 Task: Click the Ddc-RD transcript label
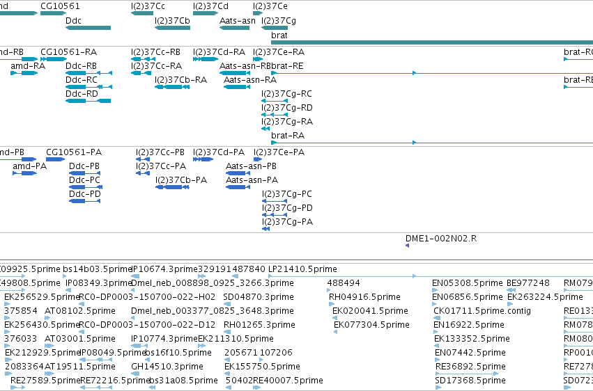coord(82,94)
